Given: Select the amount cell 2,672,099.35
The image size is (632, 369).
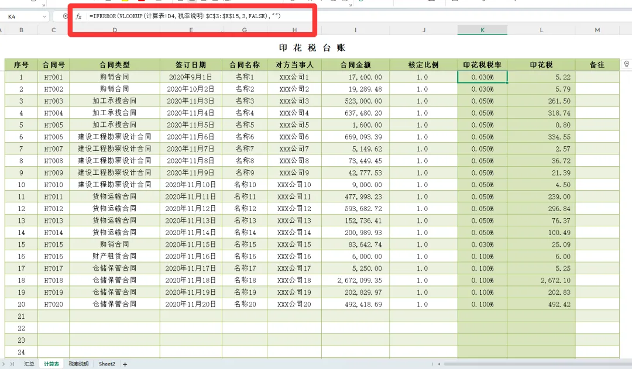Looking at the screenshot, I should point(355,280).
